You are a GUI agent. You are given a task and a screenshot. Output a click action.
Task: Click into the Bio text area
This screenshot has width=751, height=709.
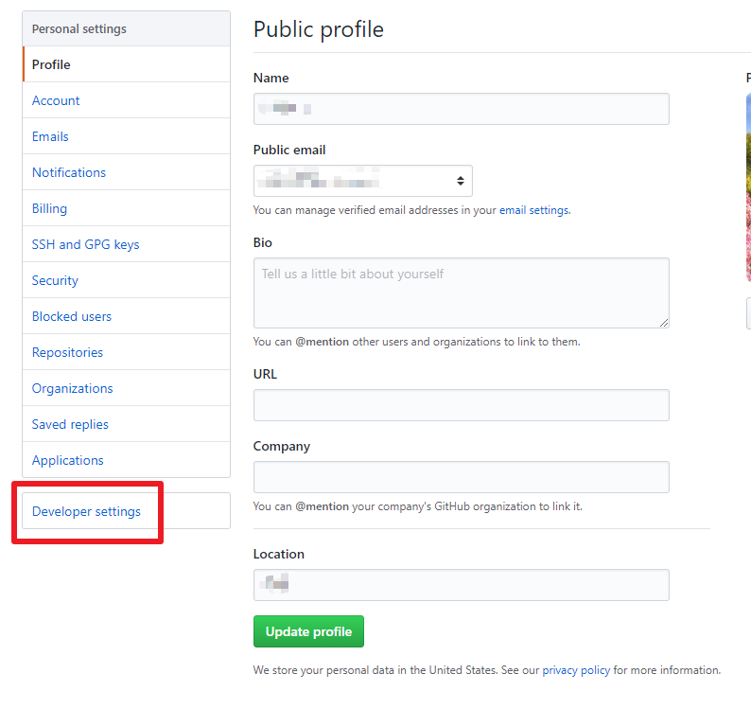[461, 293]
